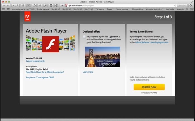Image resolution: width=195 pixels, height=121 pixels.
Task: Open the Site 36 LP bookmark
Action: (x=78, y=9)
